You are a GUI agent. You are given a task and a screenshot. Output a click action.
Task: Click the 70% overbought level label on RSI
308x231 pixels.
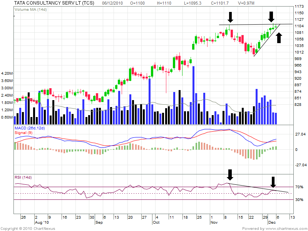click(299, 187)
